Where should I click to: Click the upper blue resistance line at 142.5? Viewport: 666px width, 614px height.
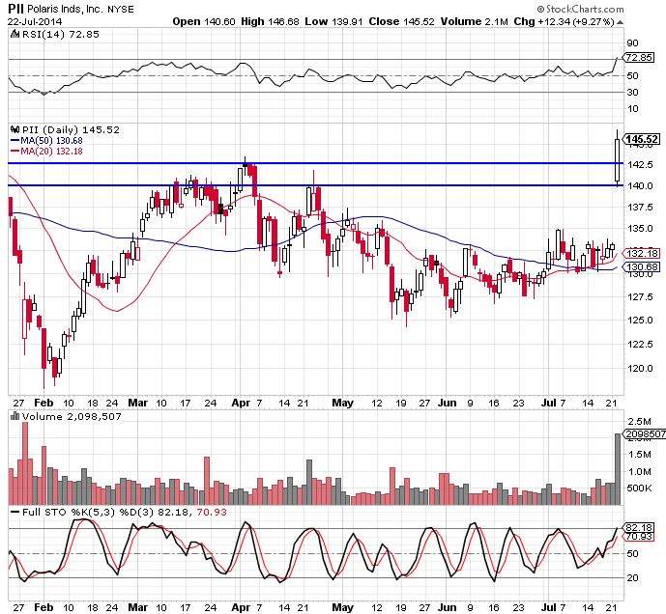pyautogui.click(x=315, y=163)
